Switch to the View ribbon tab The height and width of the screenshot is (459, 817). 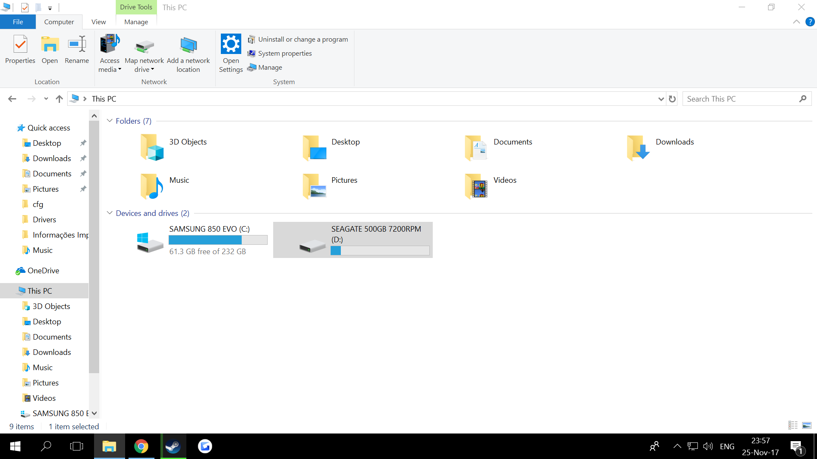pos(98,22)
